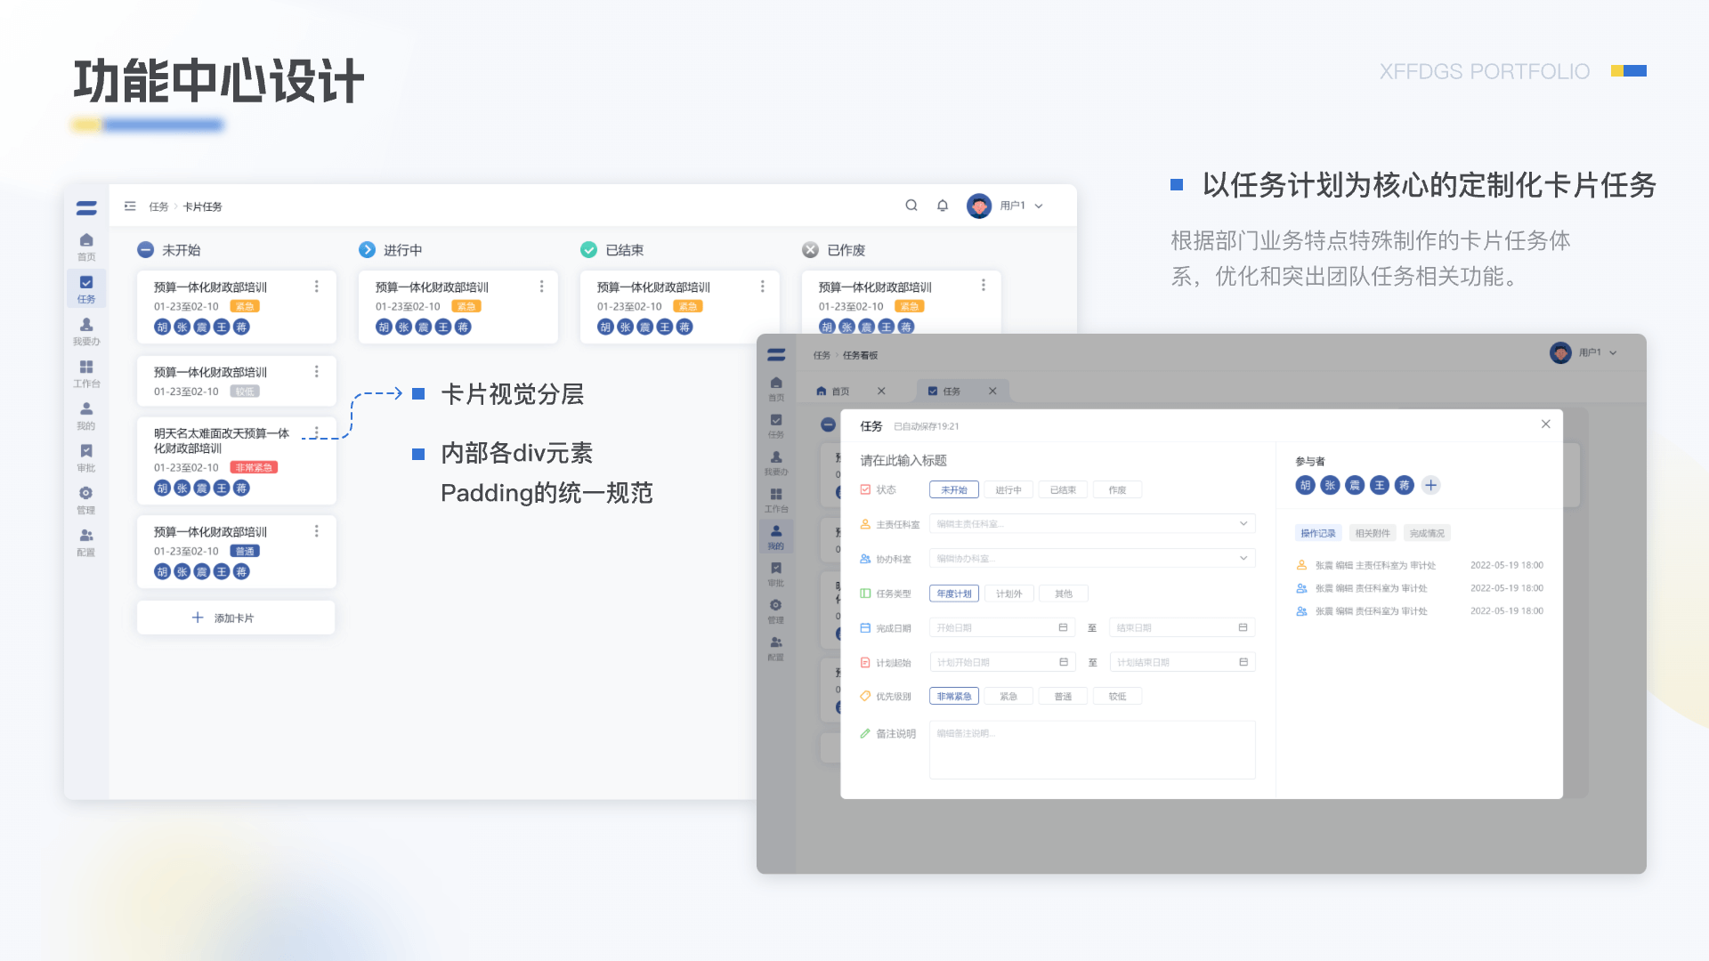Set priority to 较低 in task dialog
This screenshot has width=1709, height=961.
[1117, 696]
